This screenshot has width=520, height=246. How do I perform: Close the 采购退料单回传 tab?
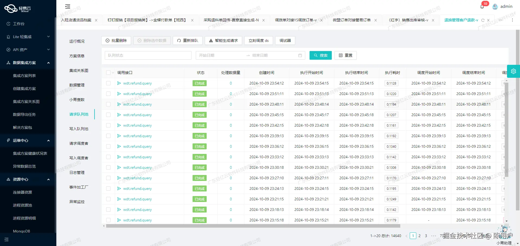(264, 20)
